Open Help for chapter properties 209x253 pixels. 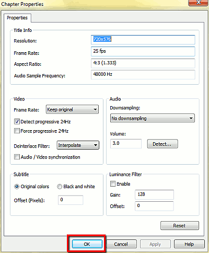coord(189,244)
